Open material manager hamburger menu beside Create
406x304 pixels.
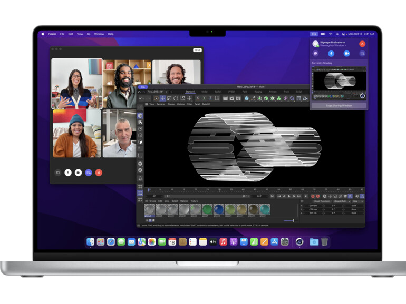146,201
